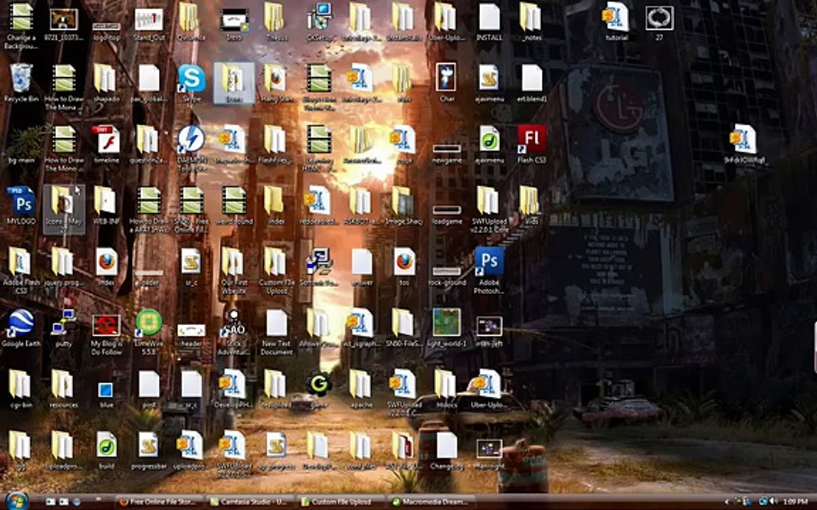
Task: Select the Stand_Out image file
Action: [149, 24]
